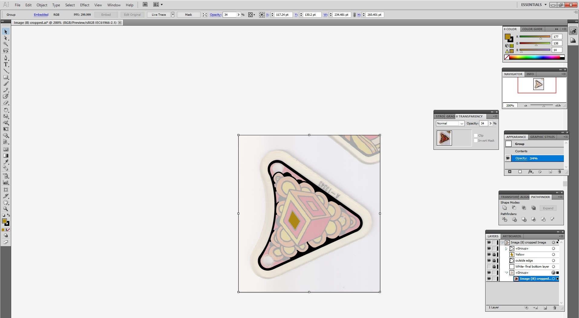Unlock the Yellow layer

(x=494, y=255)
